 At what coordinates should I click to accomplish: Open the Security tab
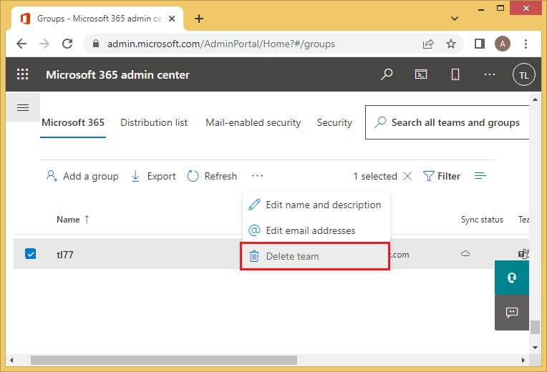coord(334,122)
